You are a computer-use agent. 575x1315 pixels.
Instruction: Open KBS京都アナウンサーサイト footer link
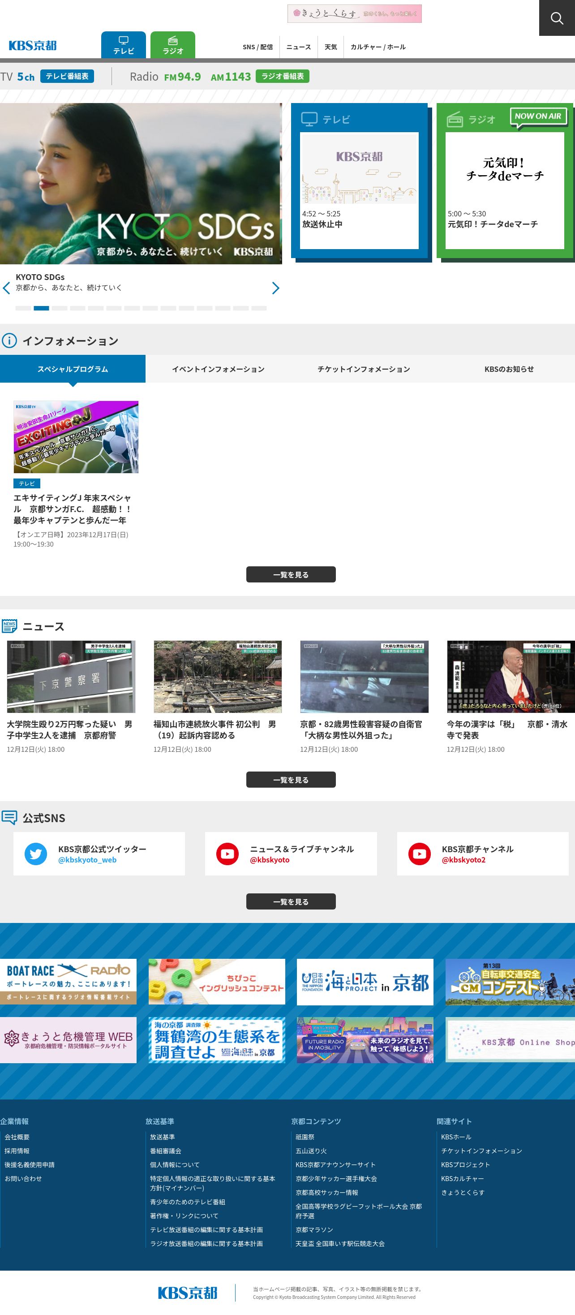(x=336, y=1164)
